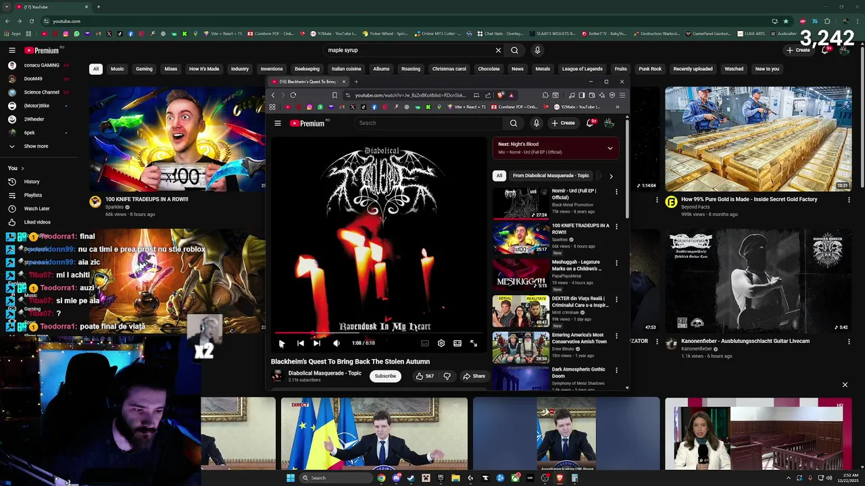Open Brave shields icon in front window address bar
Image resolution: width=865 pixels, height=486 pixels.
[x=500, y=95]
